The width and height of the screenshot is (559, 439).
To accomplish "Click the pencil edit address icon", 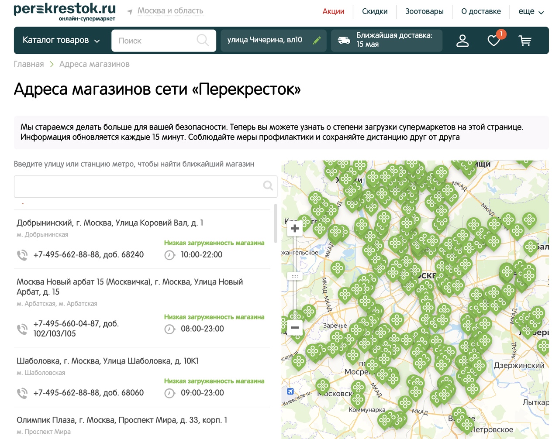I will tap(317, 40).
